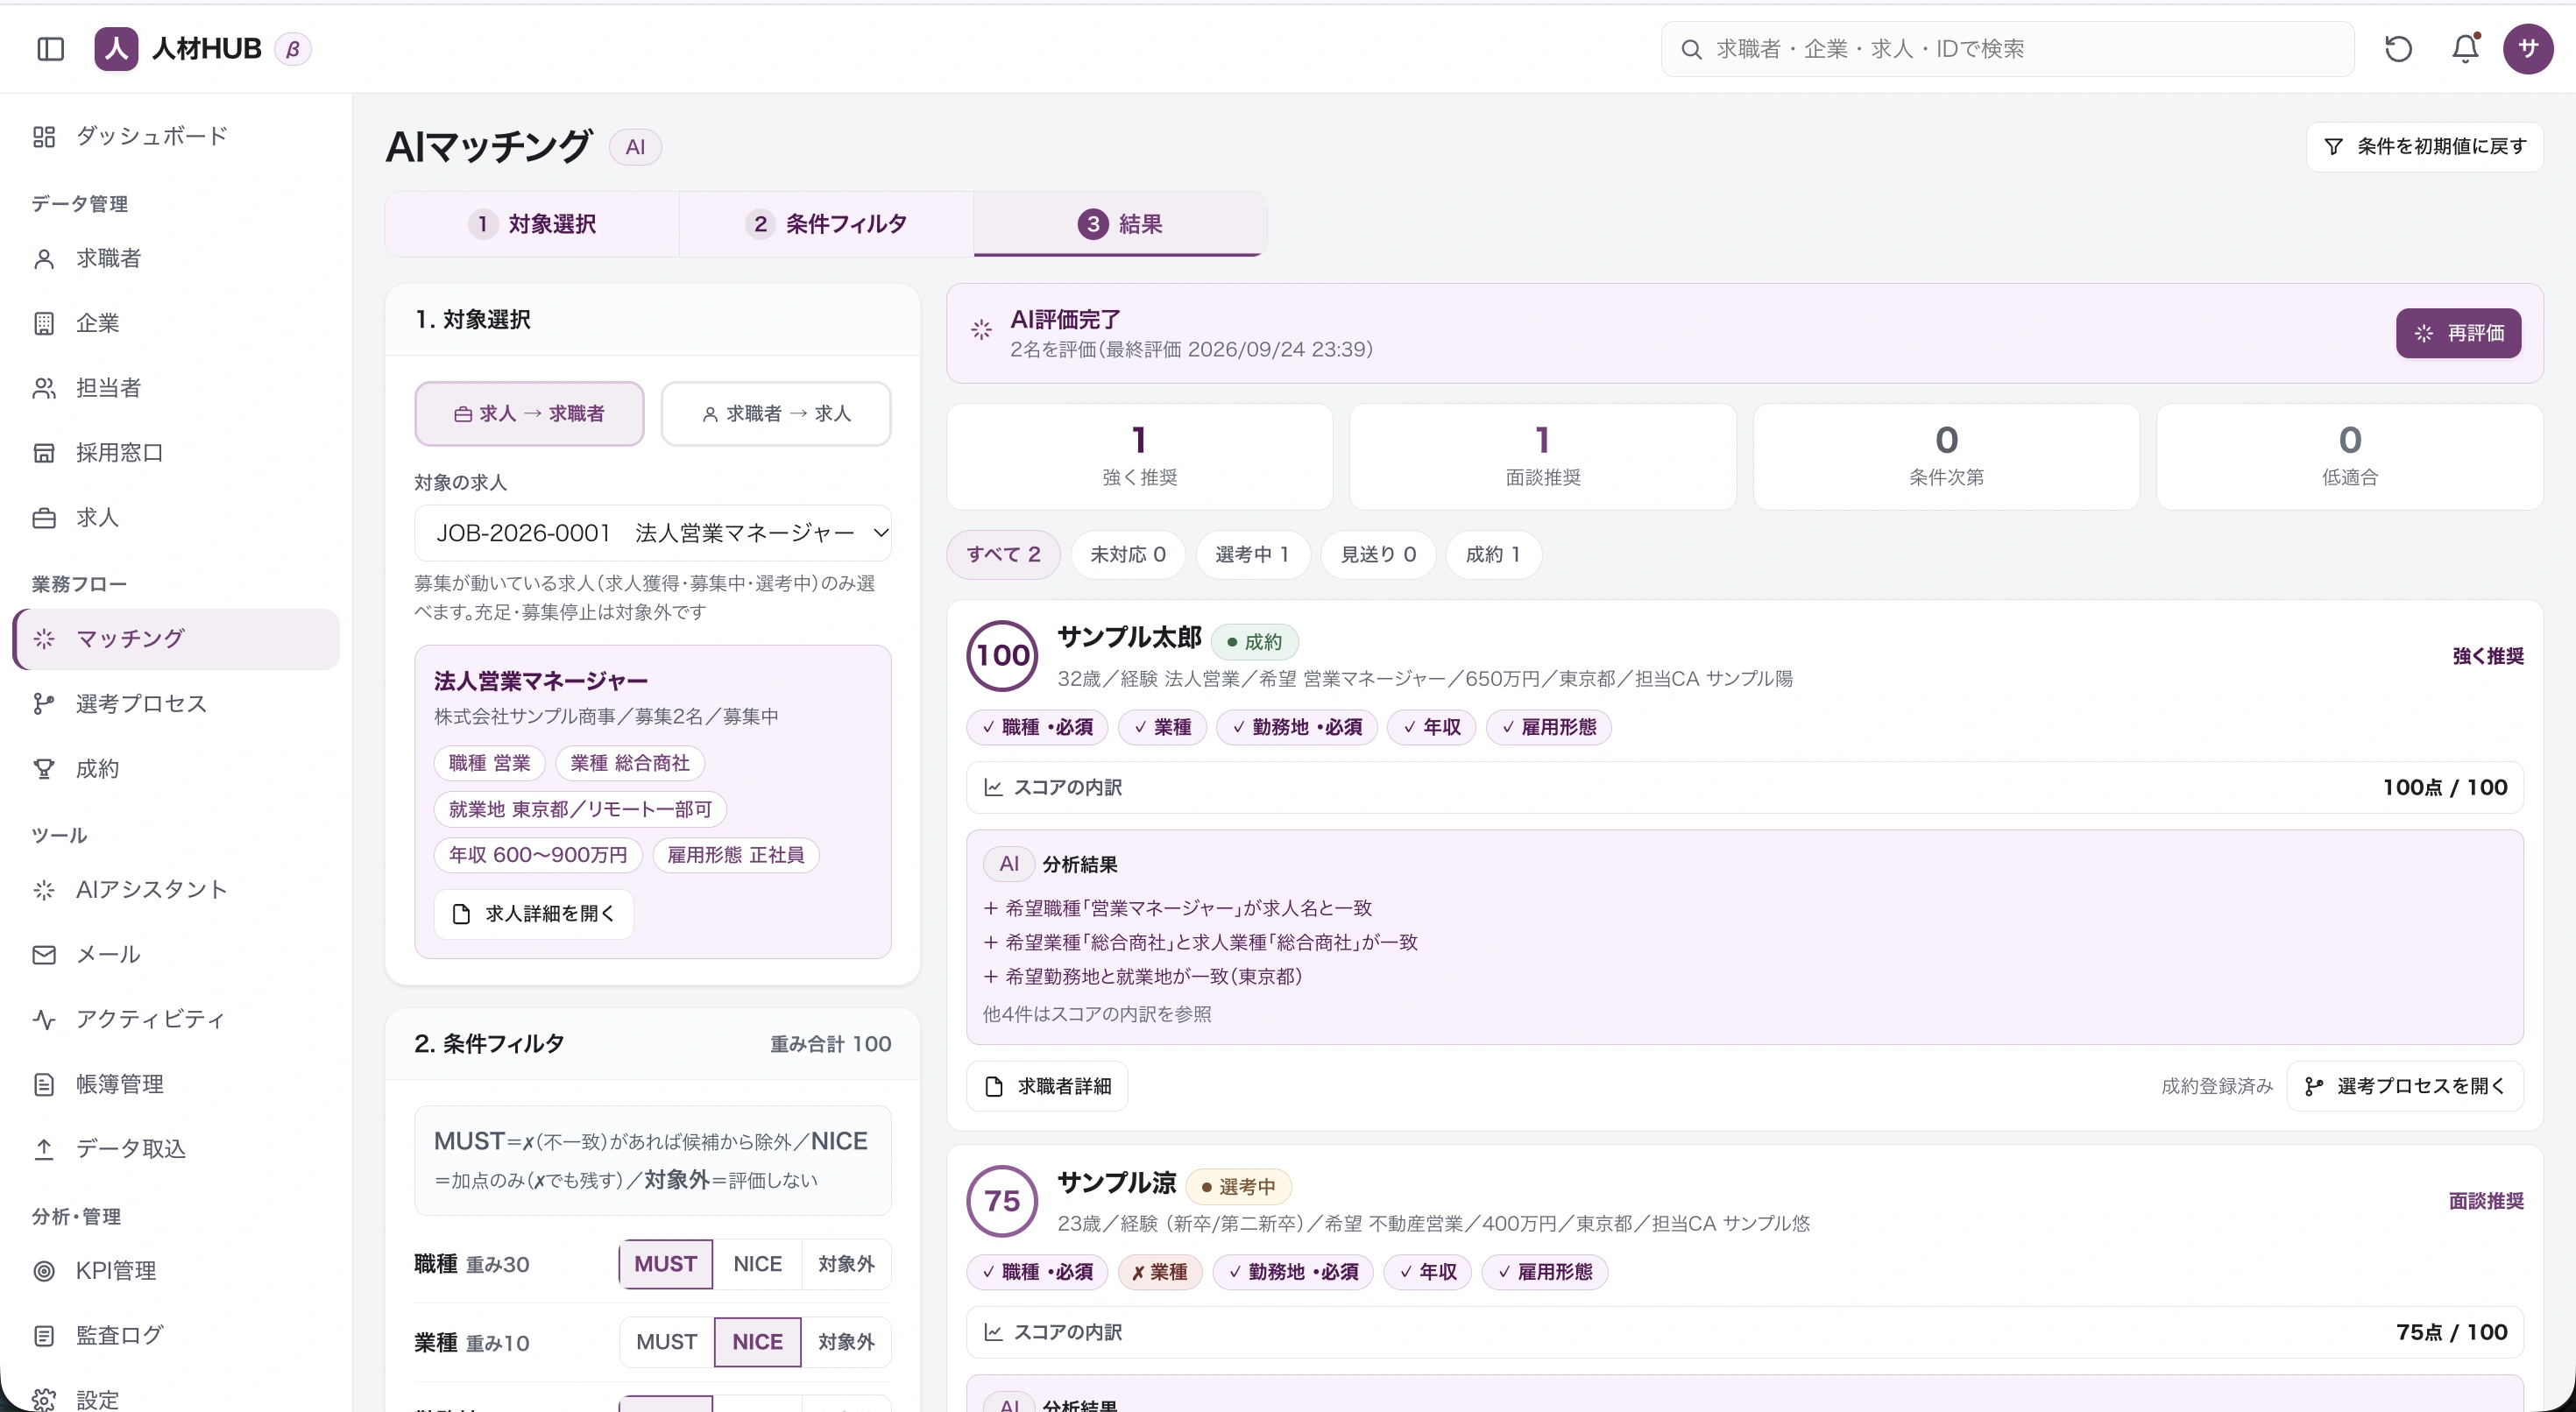Click 選考プロセスを開く for サンプル太郎
The width and height of the screenshot is (2576, 1412).
tap(2405, 1087)
